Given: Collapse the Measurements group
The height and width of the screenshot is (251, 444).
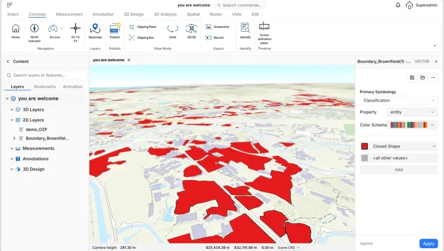Looking at the screenshot, I should coord(12,148).
